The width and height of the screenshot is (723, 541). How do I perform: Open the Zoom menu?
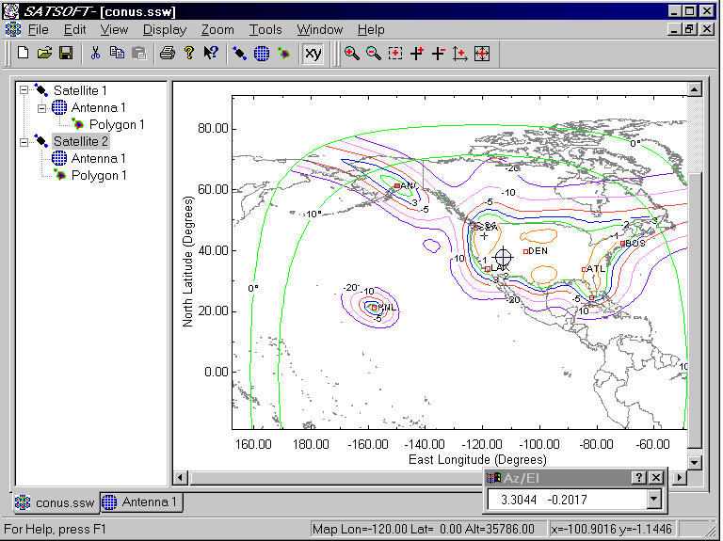[x=217, y=29]
